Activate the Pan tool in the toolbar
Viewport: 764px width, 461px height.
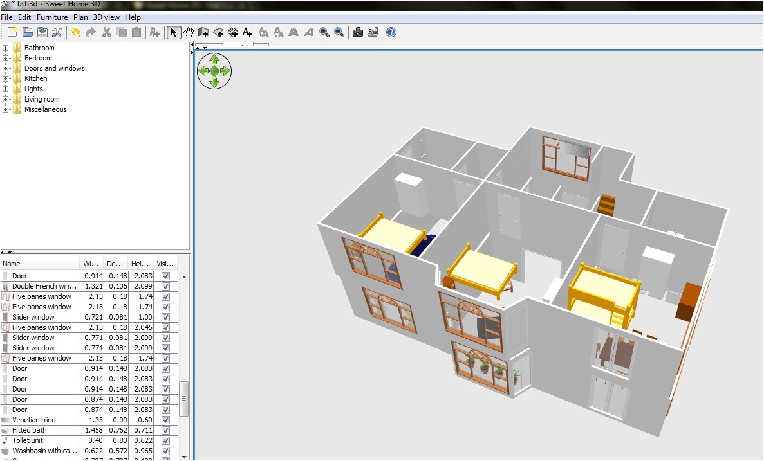point(189,32)
